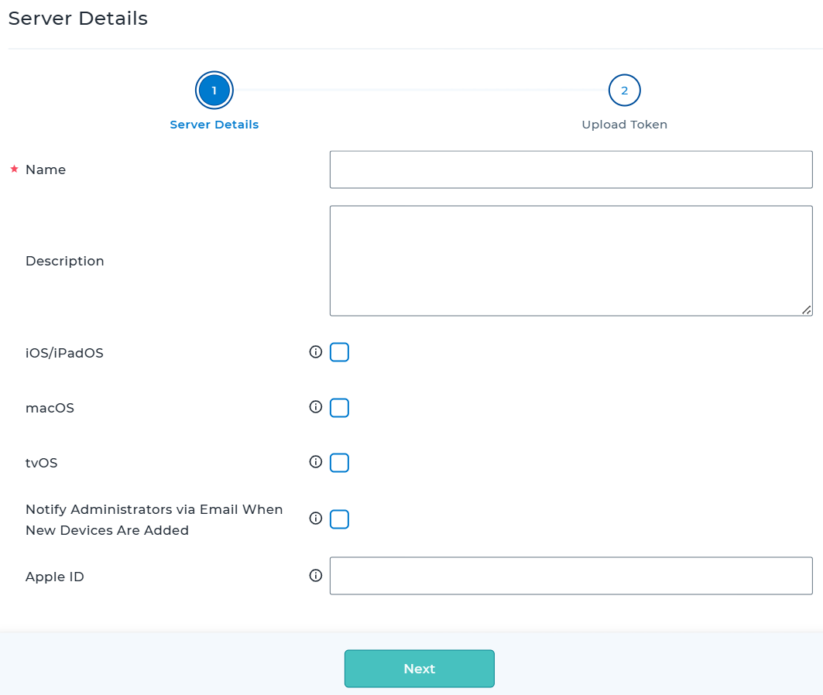Screen dimensions: 823x695
Task: Click the required Name field label
Action: tap(46, 170)
